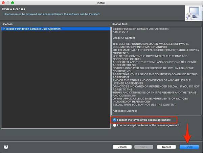This screenshot has width=203, height=153.
Task: Click the disabled Next button
Action: (143, 147)
